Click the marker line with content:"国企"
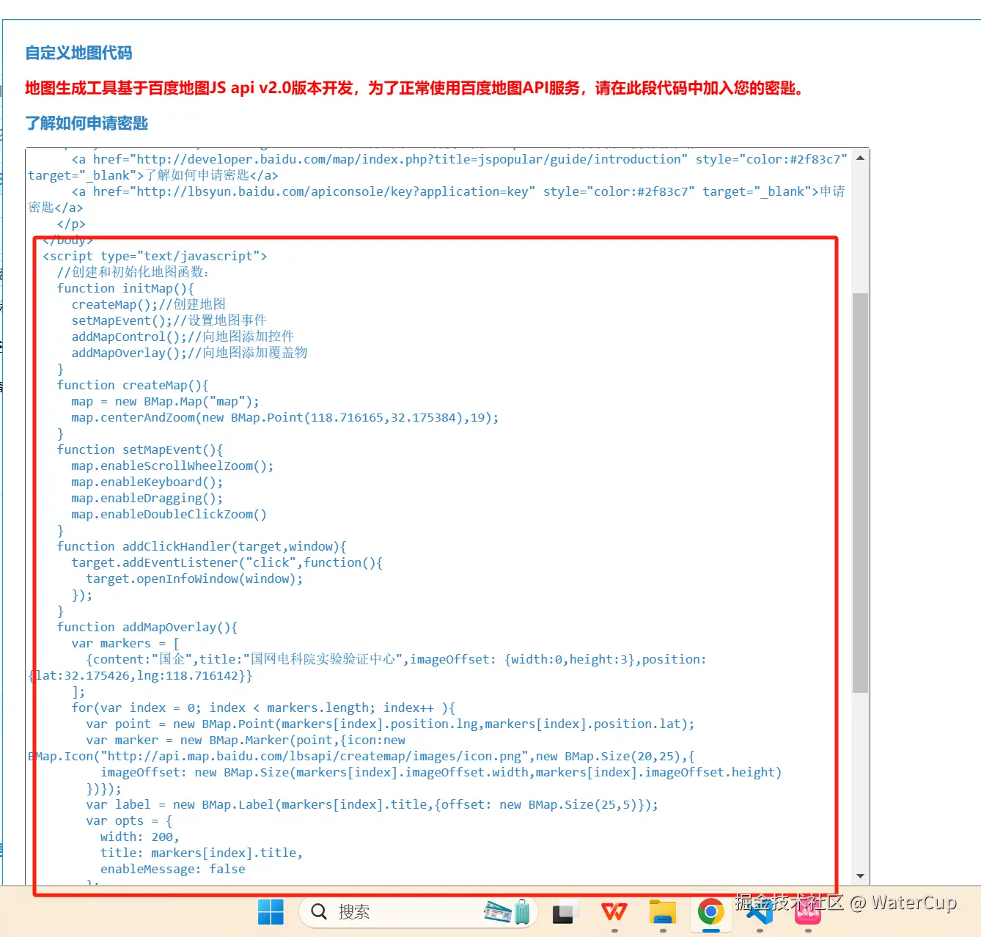The height and width of the screenshot is (937, 981). point(396,659)
